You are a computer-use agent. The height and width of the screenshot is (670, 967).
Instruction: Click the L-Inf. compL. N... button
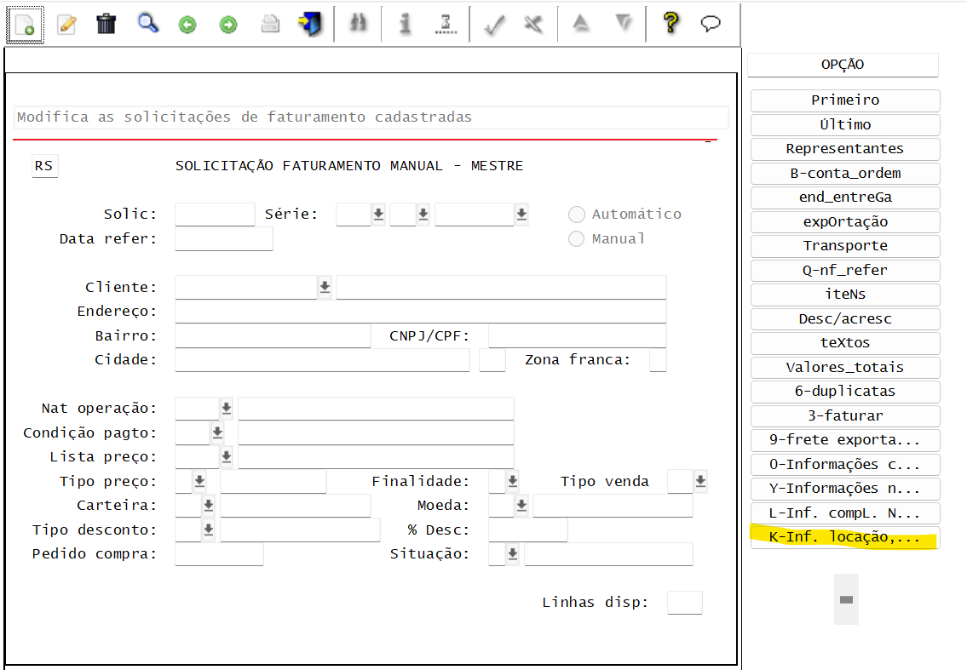pyautogui.click(x=845, y=513)
